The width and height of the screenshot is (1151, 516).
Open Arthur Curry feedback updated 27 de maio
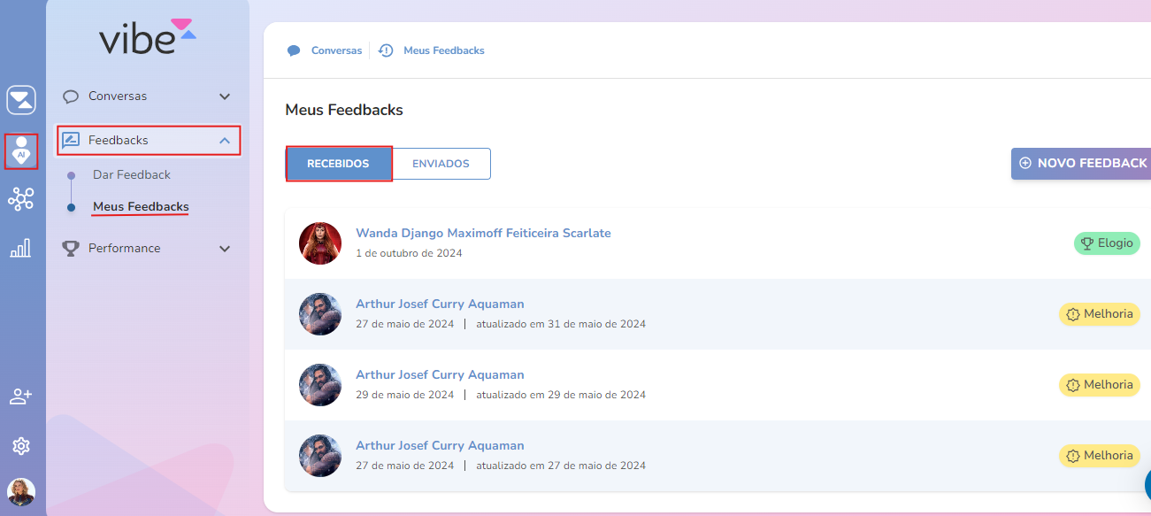(717, 456)
